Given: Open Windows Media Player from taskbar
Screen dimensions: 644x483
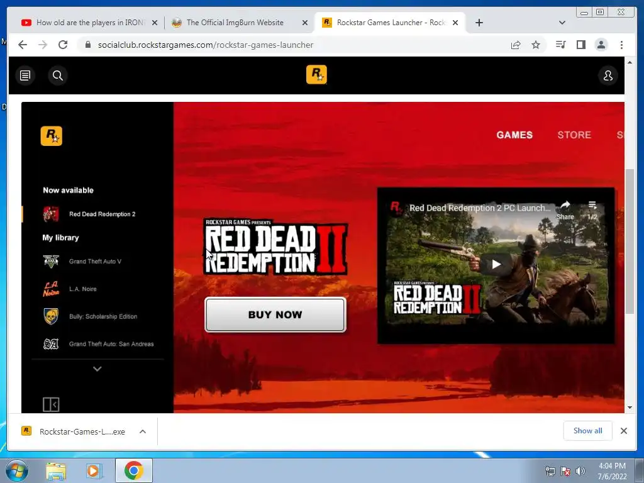Looking at the screenshot, I should (x=94, y=470).
